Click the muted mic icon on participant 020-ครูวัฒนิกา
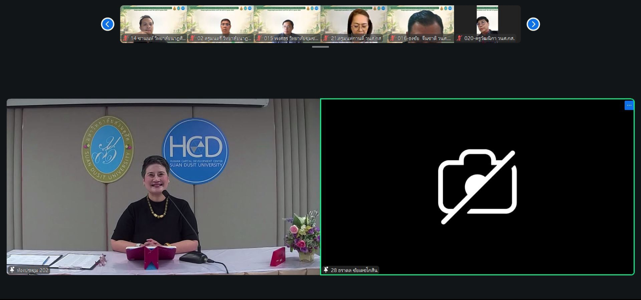The width and height of the screenshot is (641, 300). pos(459,38)
